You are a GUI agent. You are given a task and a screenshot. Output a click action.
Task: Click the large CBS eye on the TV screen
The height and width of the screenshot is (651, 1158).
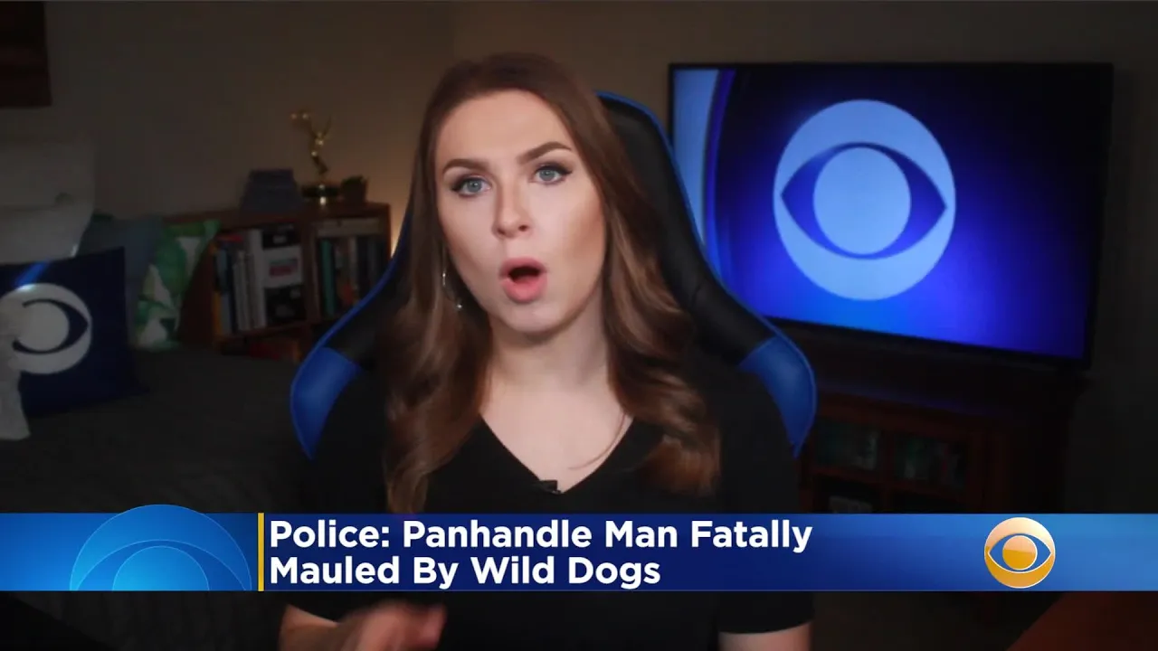tap(864, 200)
